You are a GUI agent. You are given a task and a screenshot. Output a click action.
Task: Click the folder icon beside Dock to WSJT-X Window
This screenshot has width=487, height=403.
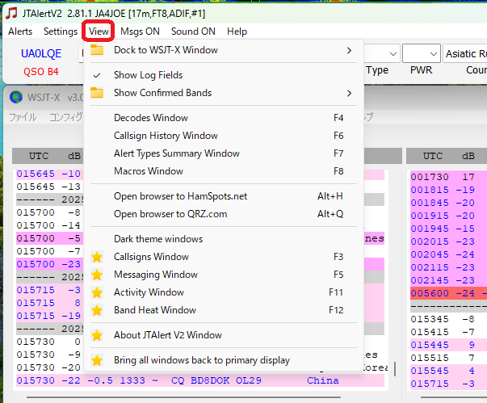coord(97,50)
